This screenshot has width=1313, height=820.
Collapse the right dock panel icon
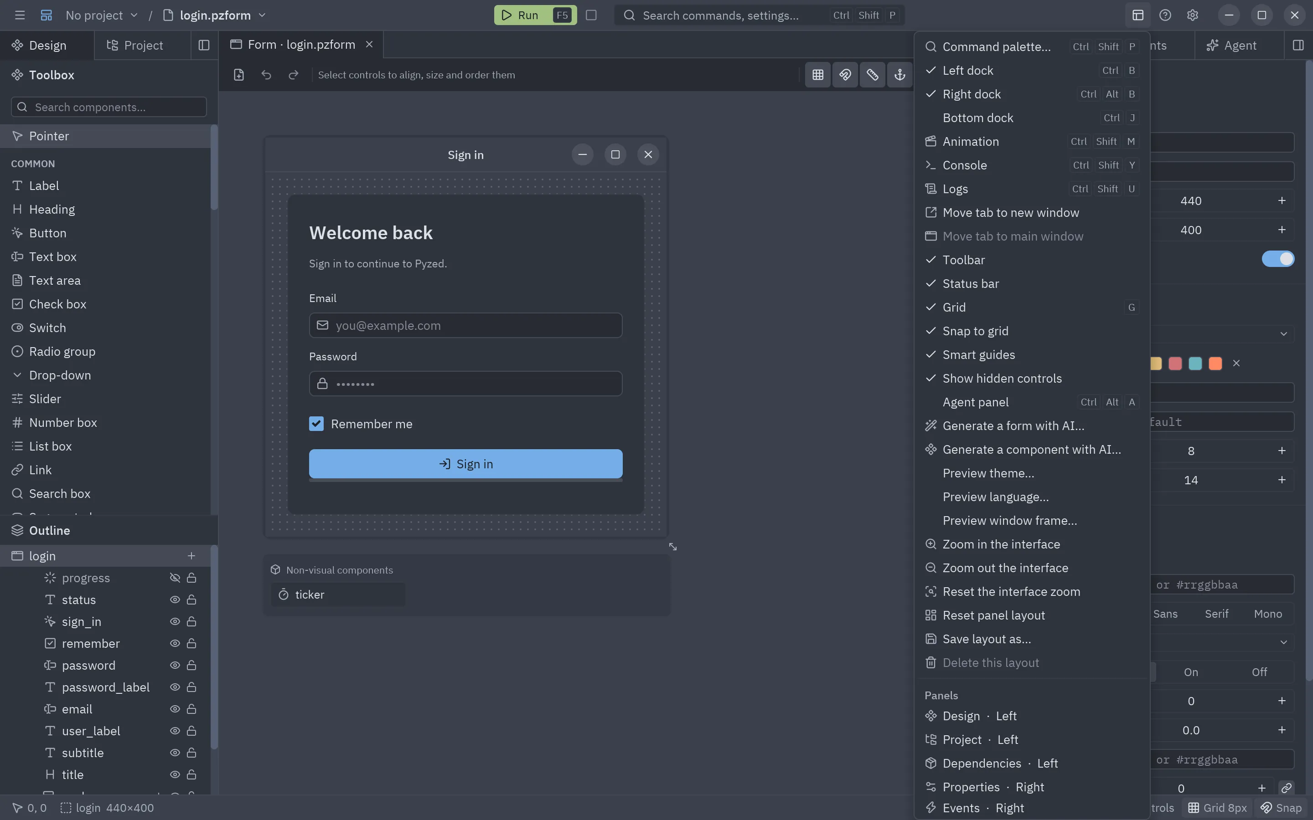pyautogui.click(x=1298, y=46)
